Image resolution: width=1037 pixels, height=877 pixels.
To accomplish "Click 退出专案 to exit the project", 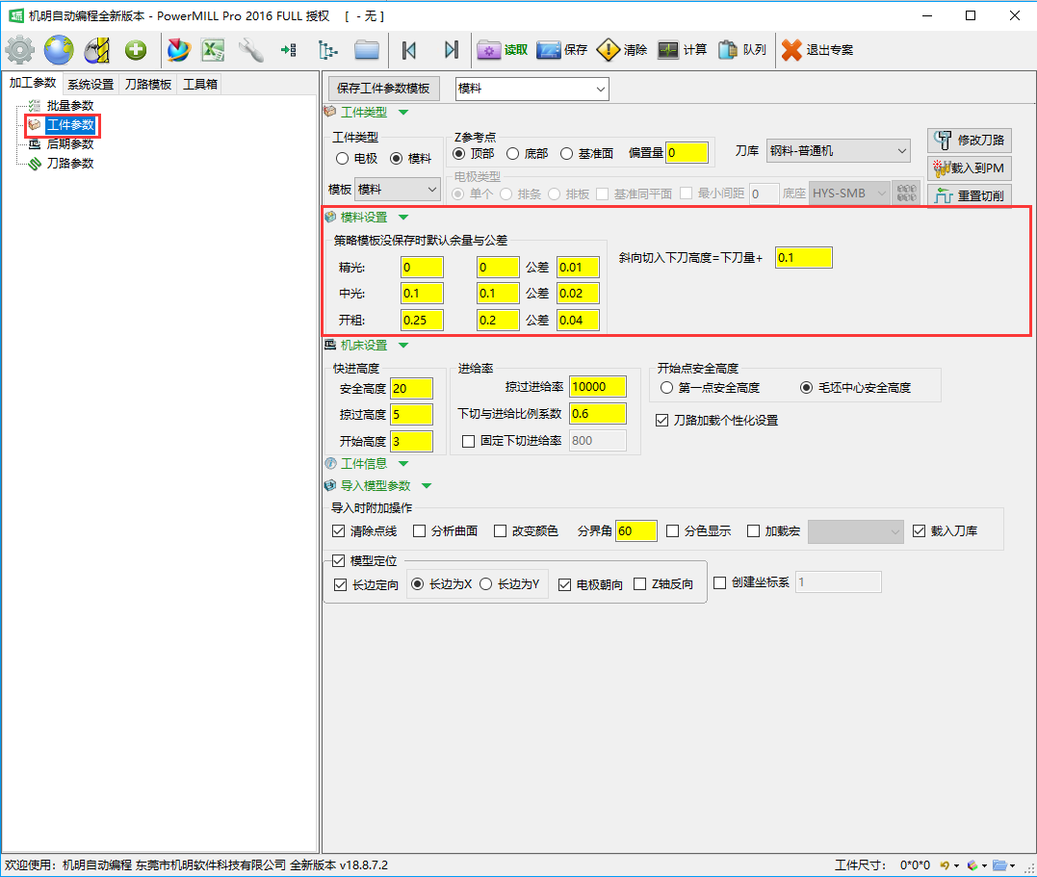I will point(817,50).
